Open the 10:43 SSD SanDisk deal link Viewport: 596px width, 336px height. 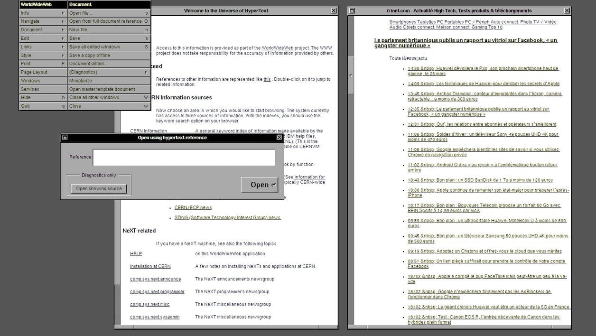point(480,180)
